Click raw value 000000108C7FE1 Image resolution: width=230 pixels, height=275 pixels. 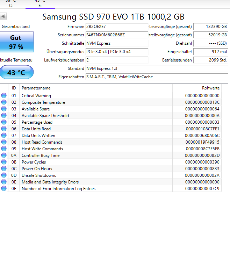coord(202,129)
